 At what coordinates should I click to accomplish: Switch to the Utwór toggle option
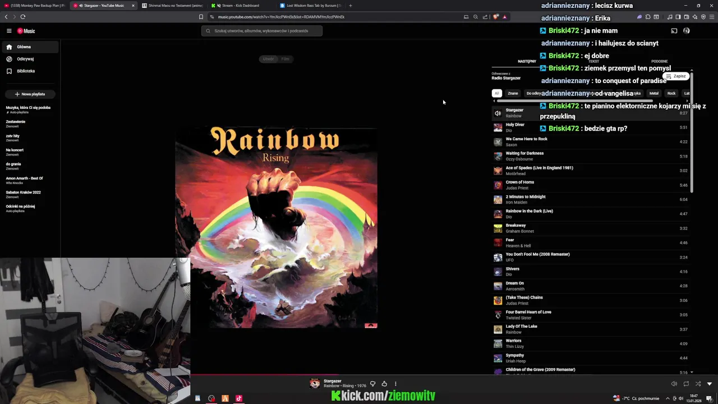269,59
